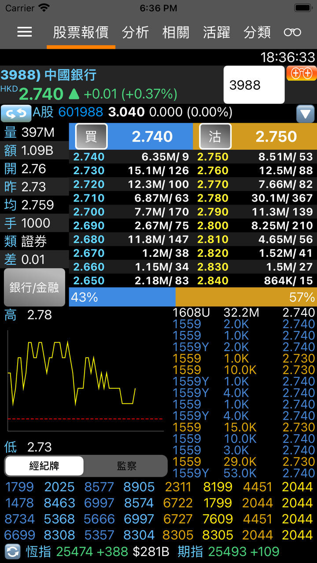Refresh the index data at bottom
Viewport: 317px width, 563px height.
pos(13,552)
